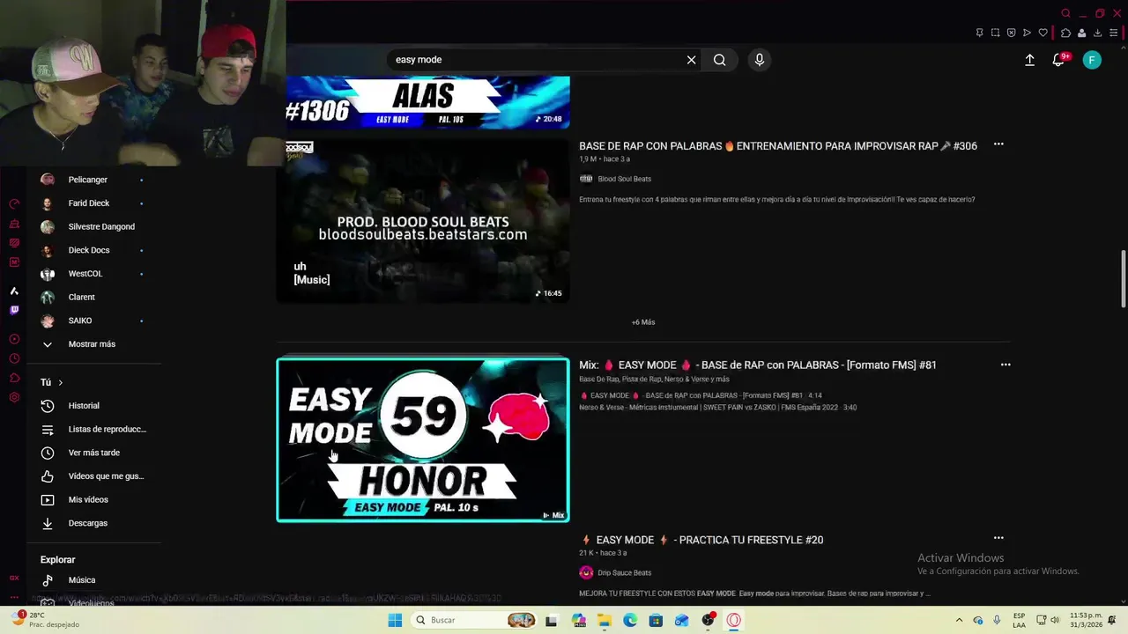
Task: Visit the Drip Sauce Beats channel link
Action: point(624,572)
